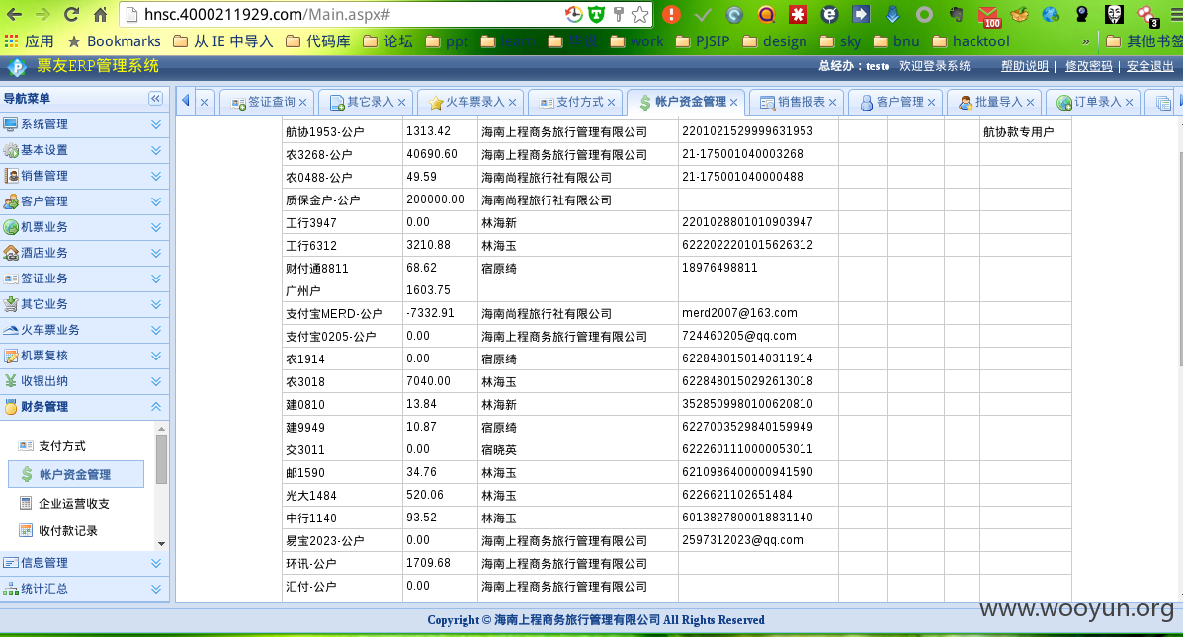This screenshot has width=1183, height=637.
Task: Click the 基本设置 gear icon
Action: pos(11,150)
